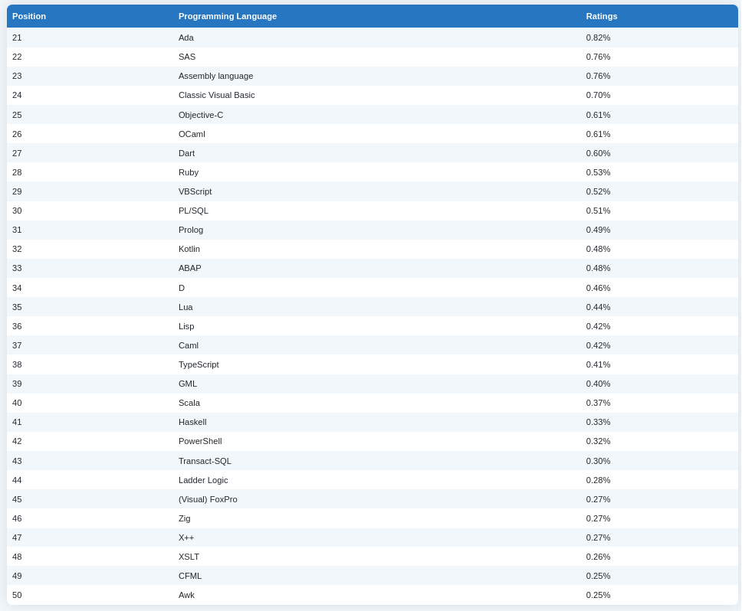Image resolution: width=742 pixels, height=611 pixels.
Task: Click the Position column header
Action: (29, 16)
